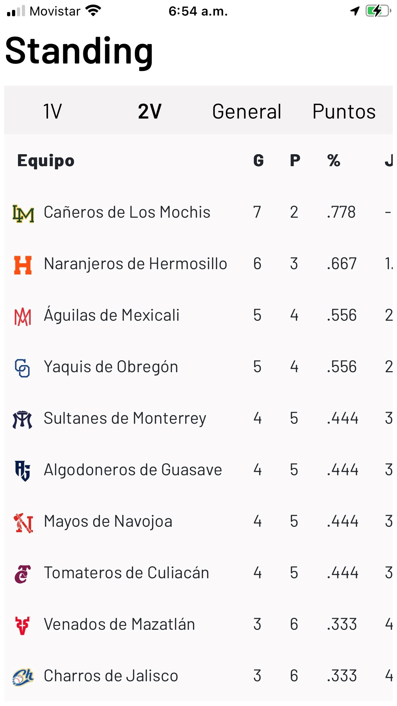Tap the Equipo column header
The width and height of the screenshot is (397, 706).
46,161
